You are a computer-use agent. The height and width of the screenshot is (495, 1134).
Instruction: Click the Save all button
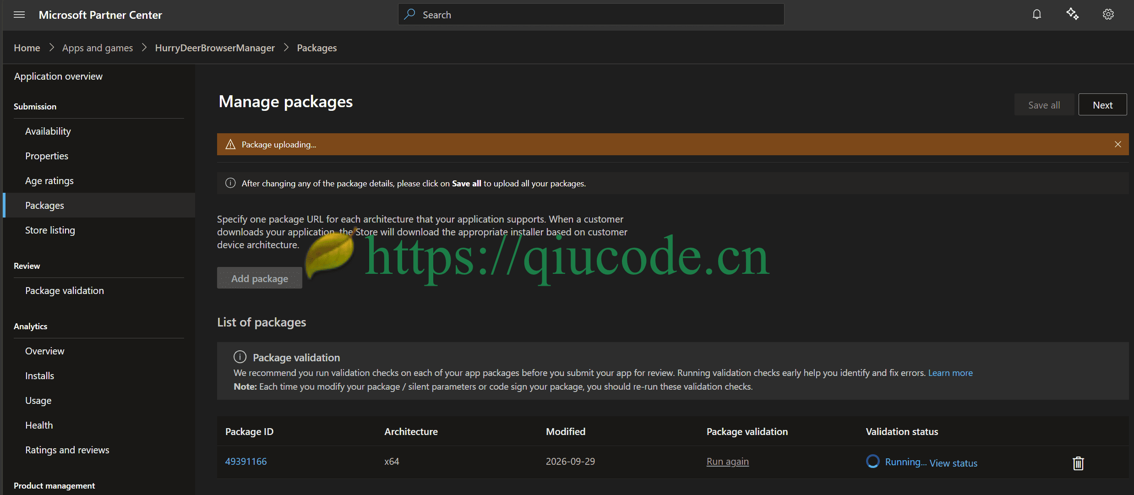tap(1044, 105)
